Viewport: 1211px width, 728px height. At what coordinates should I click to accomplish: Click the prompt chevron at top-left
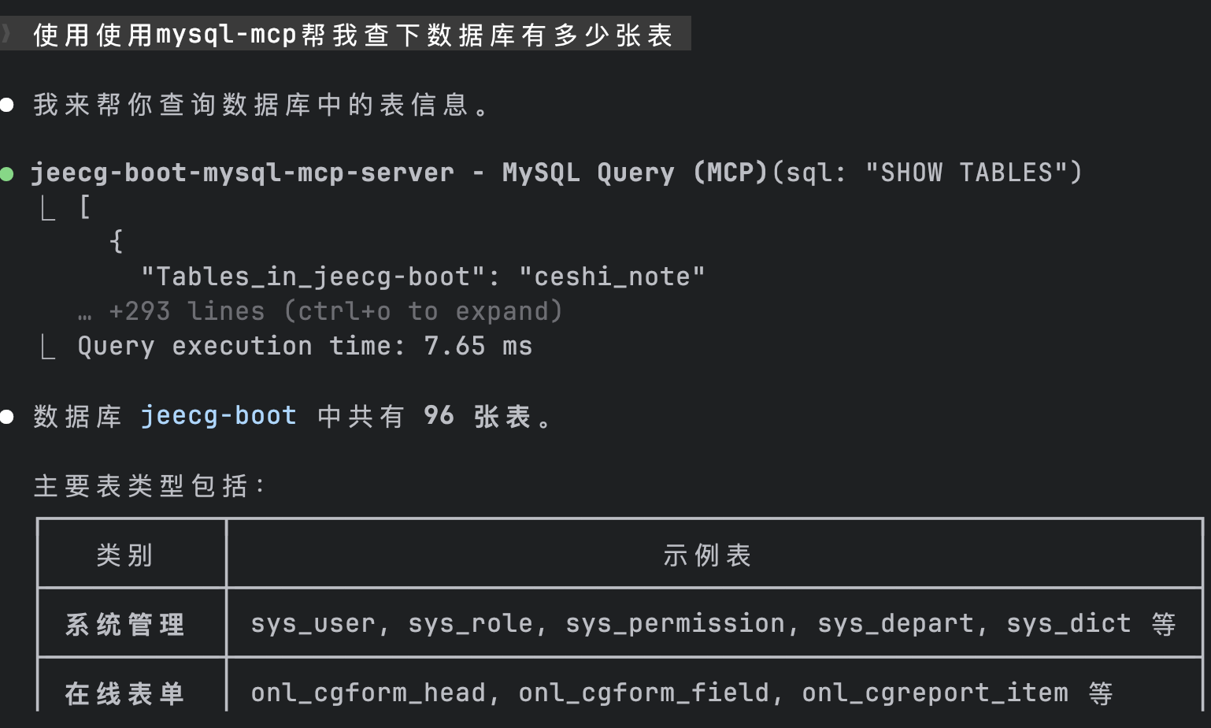click(6, 34)
